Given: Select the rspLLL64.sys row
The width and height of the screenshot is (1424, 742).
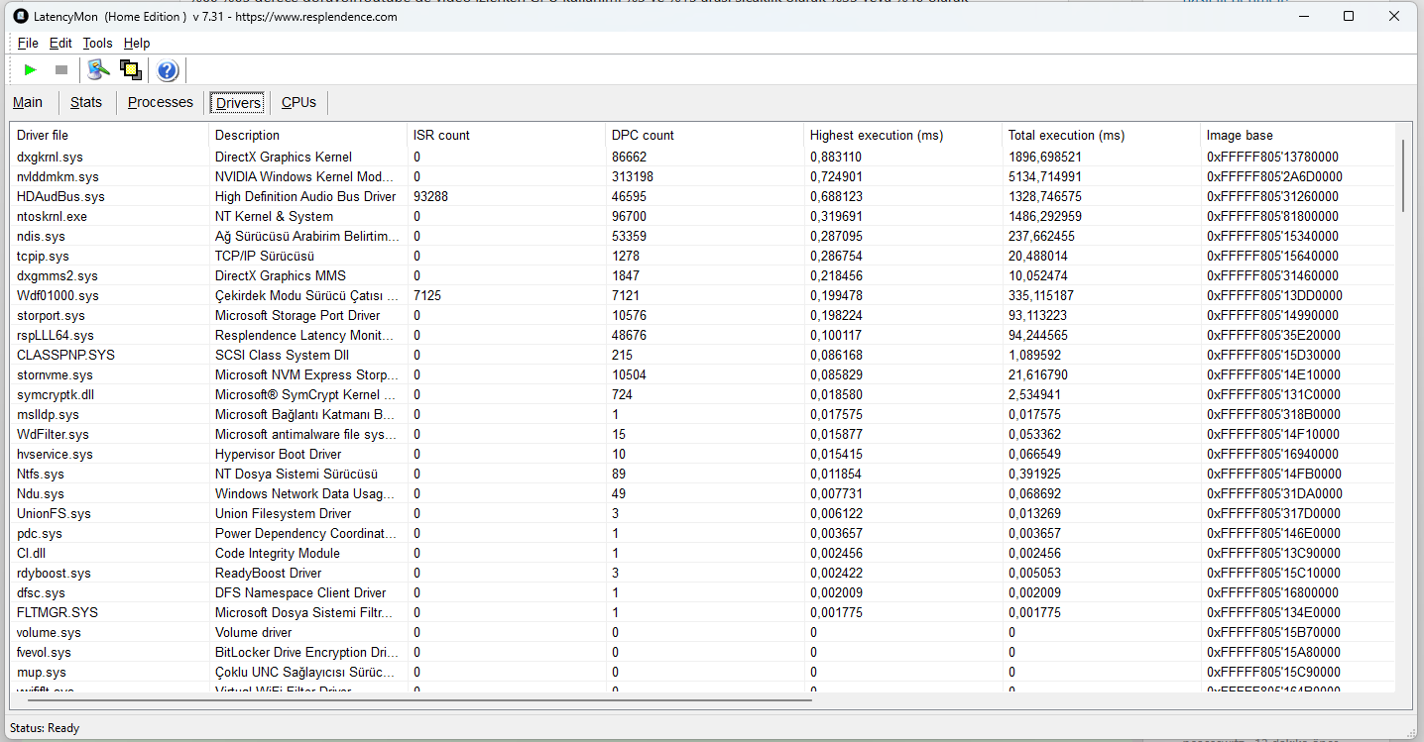Looking at the screenshot, I should [x=702, y=335].
